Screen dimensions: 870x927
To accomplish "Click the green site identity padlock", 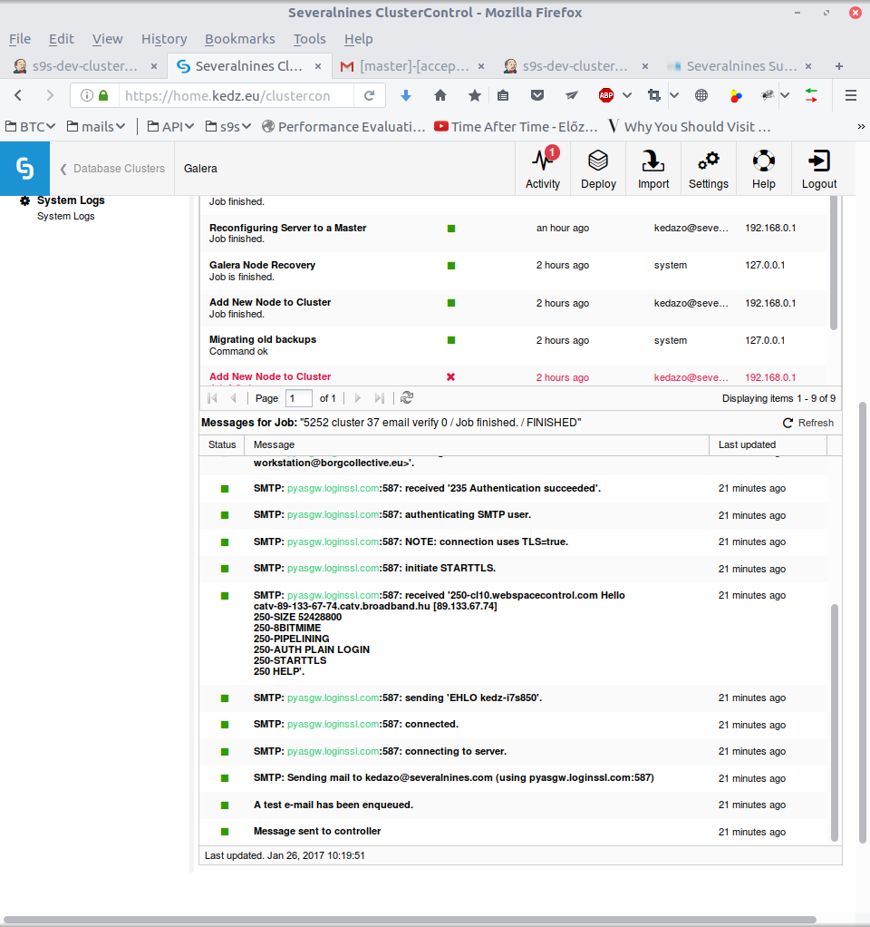I will point(103,95).
